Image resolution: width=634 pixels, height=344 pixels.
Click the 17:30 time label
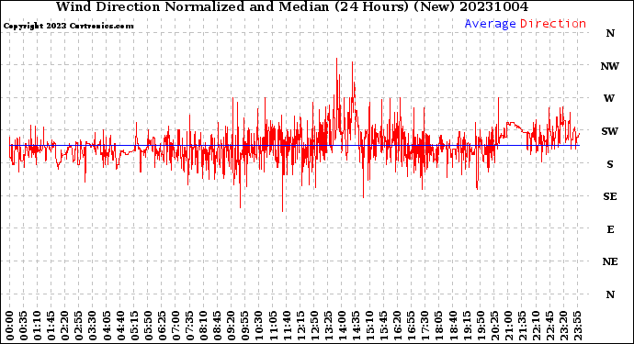(x=425, y=327)
